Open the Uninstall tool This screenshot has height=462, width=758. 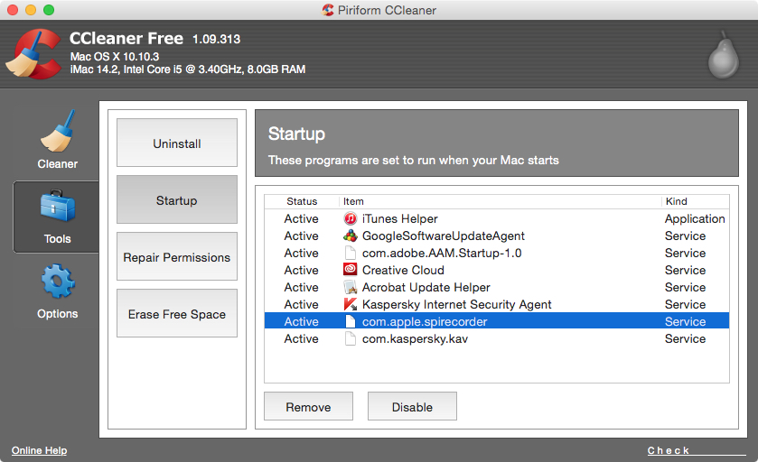coord(177,143)
